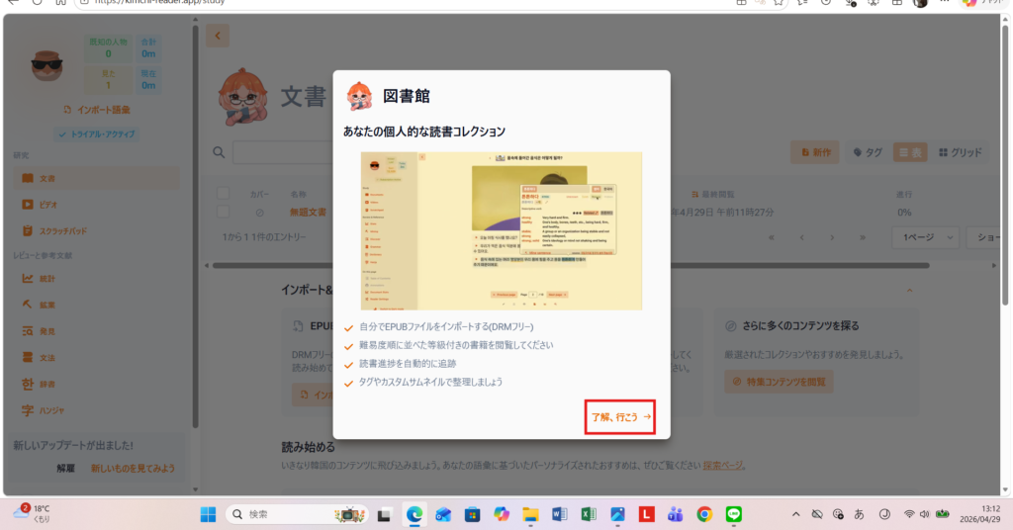
Task: Click the pickaxe mining icon in the sidebar
Action: point(27,305)
